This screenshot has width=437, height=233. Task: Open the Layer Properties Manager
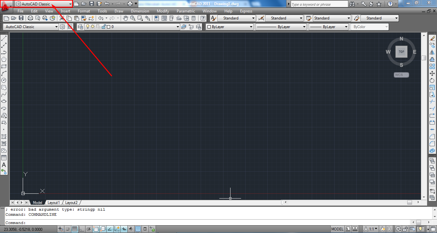pyautogui.click(x=80, y=27)
